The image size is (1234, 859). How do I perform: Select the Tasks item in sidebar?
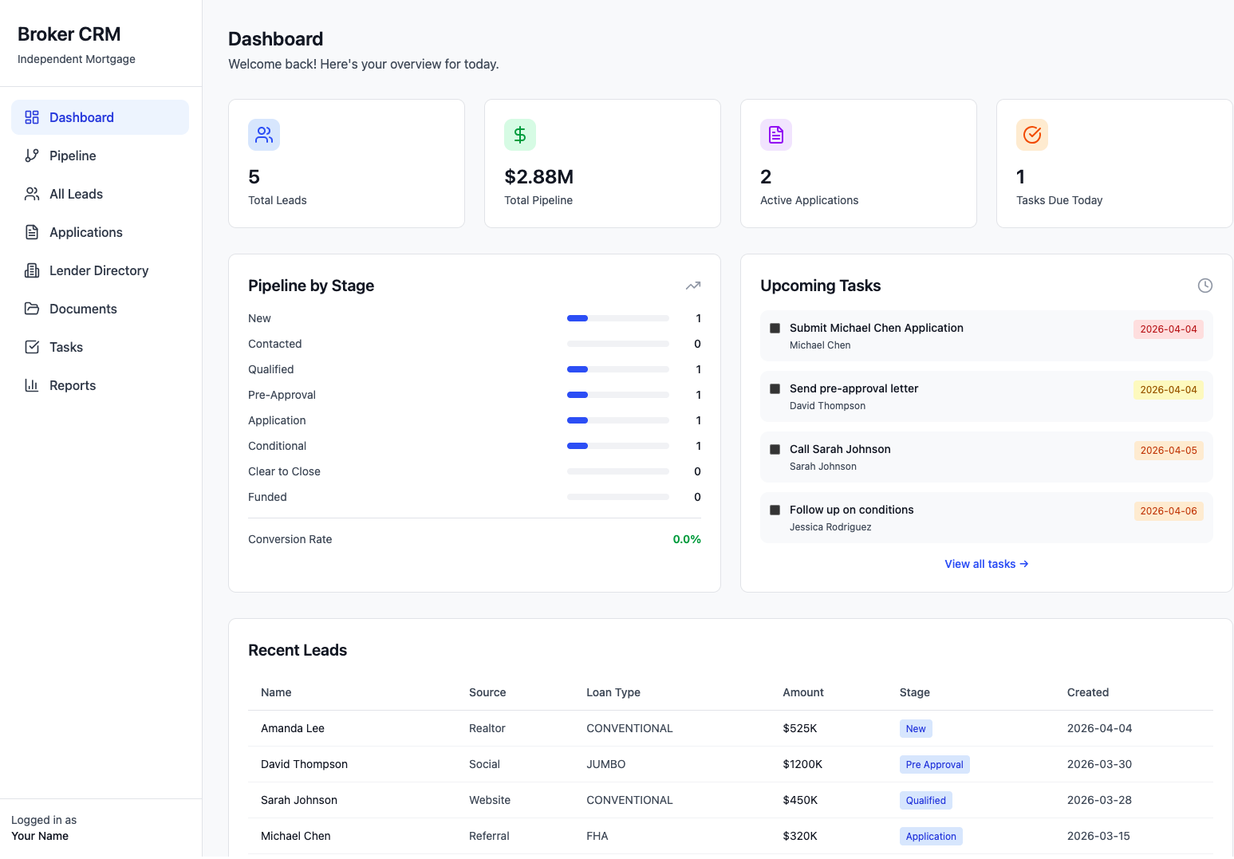[66, 347]
